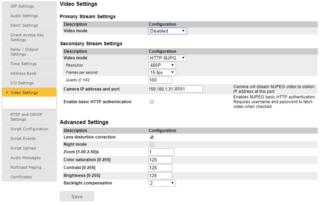
Task: Open Certificates settings page
Action: click(29, 177)
